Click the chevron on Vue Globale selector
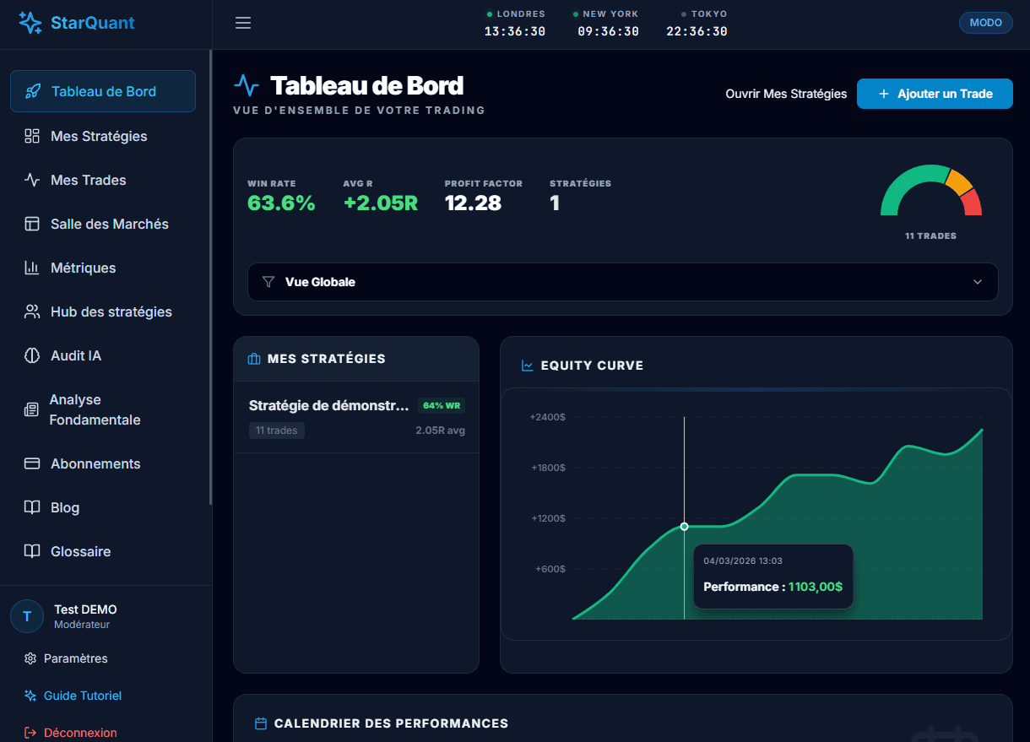 coord(978,282)
